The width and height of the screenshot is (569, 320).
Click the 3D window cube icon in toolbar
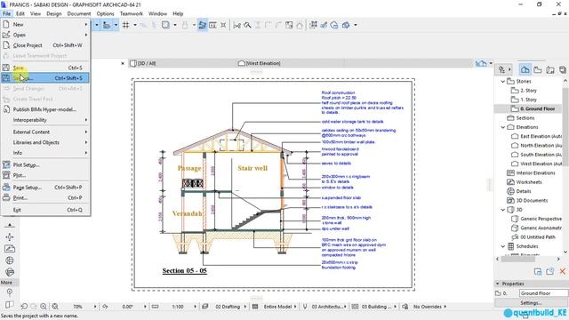[346, 25]
